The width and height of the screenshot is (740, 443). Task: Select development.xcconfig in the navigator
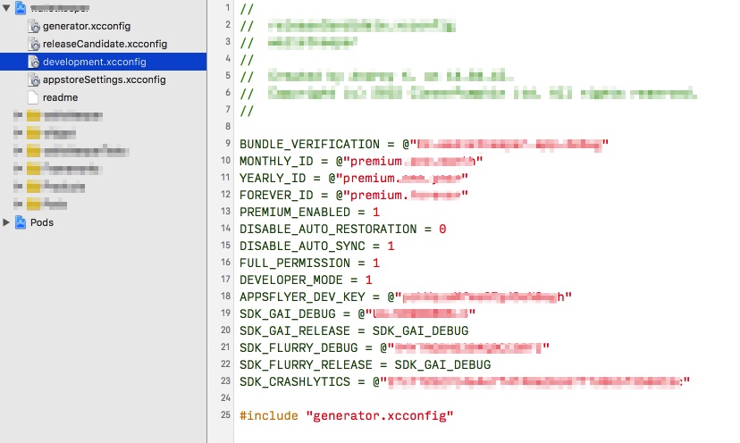[x=95, y=62]
